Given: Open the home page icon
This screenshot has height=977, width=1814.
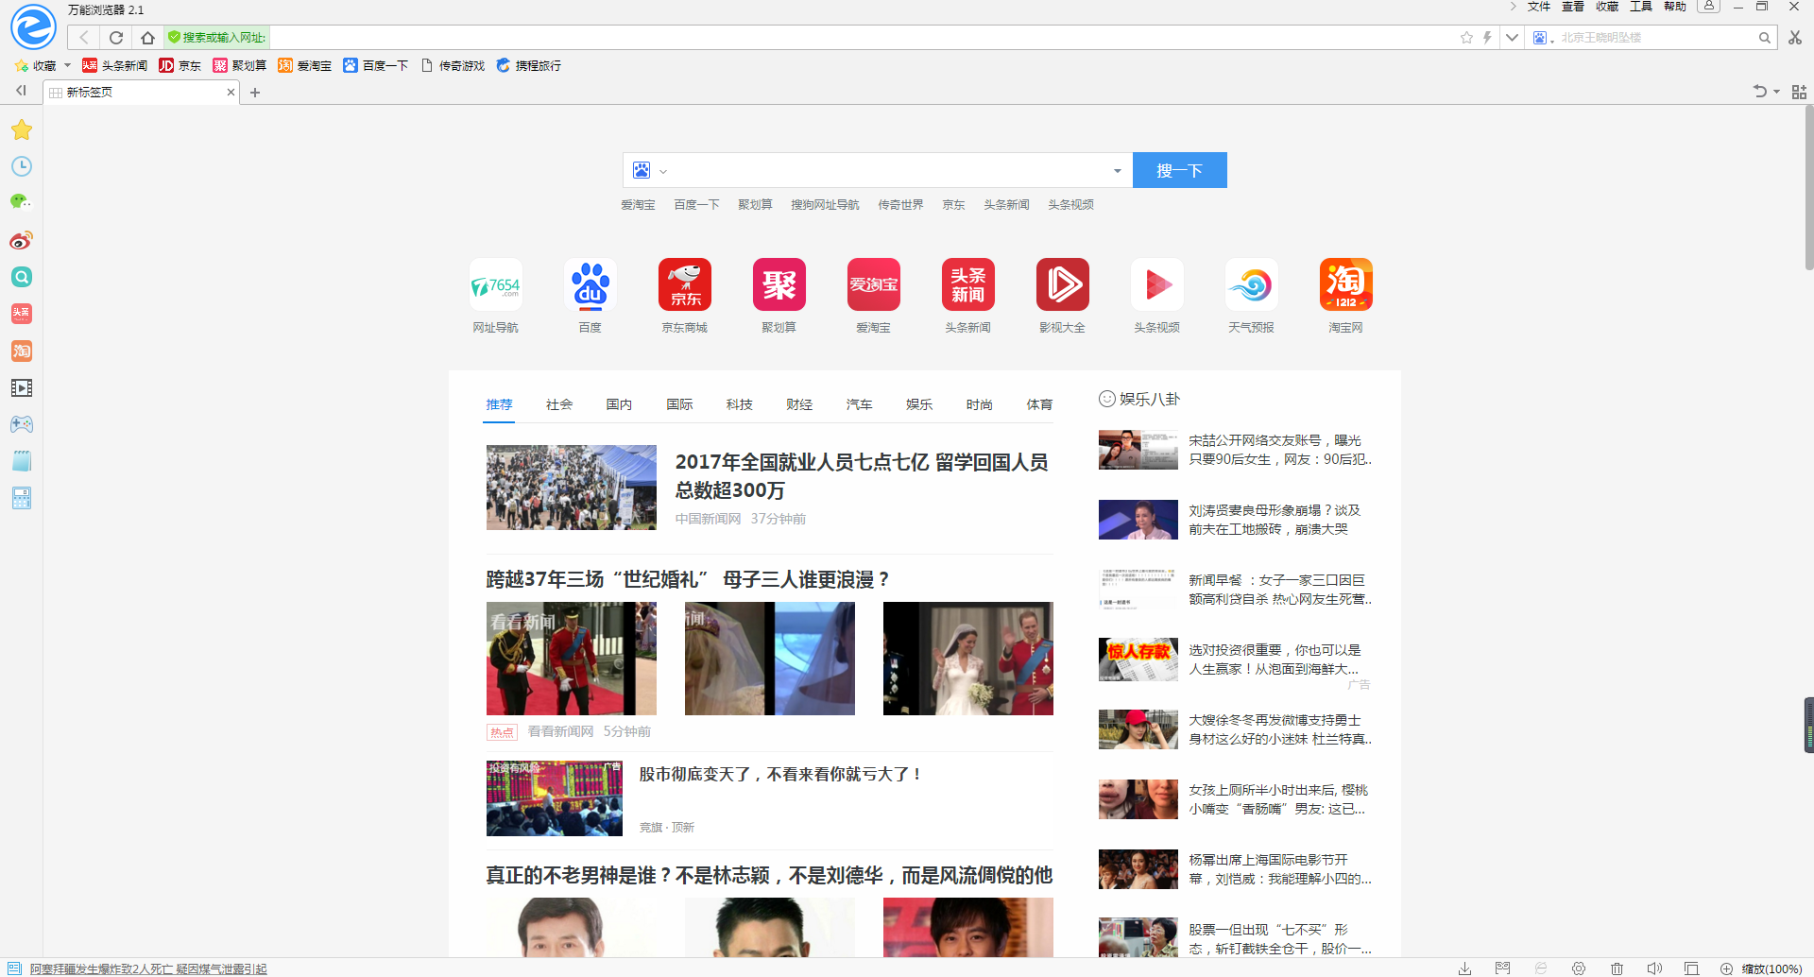Looking at the screenshot, I should tap(147, 38).
